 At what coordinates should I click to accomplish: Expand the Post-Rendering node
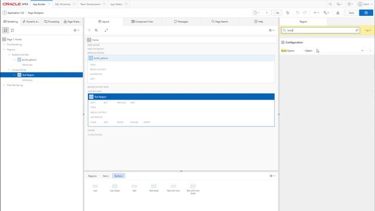pos(4,85)
